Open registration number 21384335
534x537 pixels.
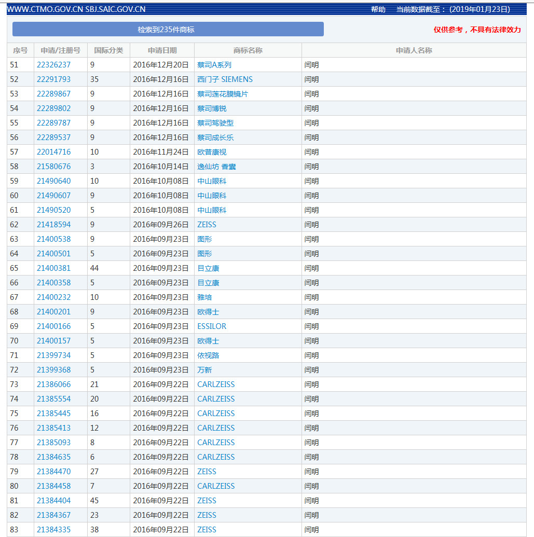point(54,529)
